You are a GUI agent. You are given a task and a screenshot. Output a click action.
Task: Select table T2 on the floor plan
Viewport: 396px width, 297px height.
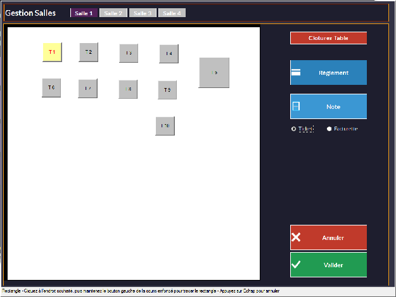(x=89, y=52)
